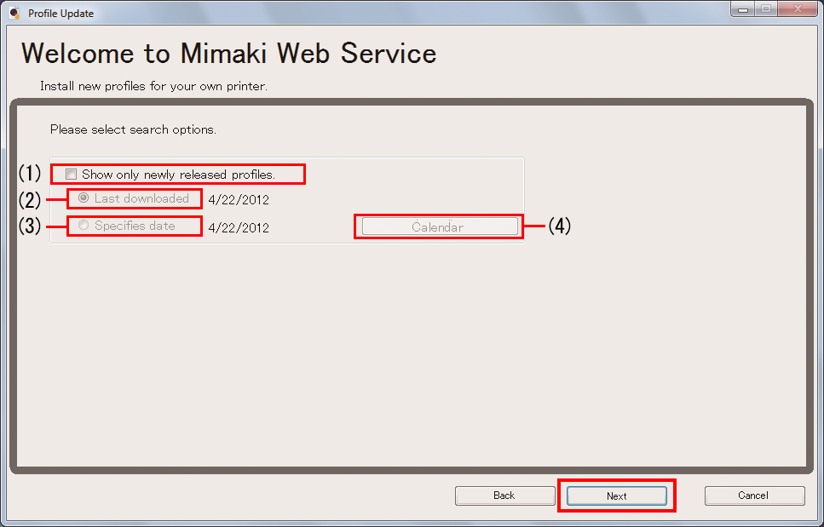The height and width of the screenshot is (527, 824).
Task: Maximize the Profile Update window
Action: click(x=766, y=10)
